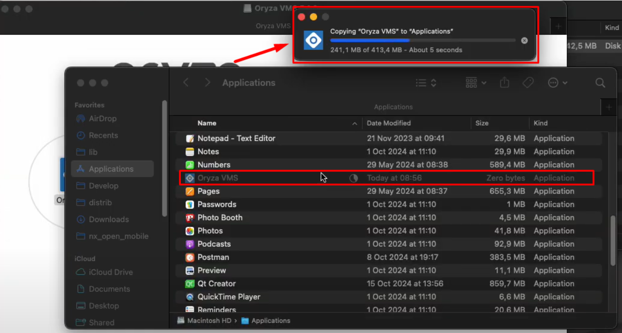Click the Share toolbar icon
Image resolution: width=622 pixels, height=333 pixels.
[505, 83]
